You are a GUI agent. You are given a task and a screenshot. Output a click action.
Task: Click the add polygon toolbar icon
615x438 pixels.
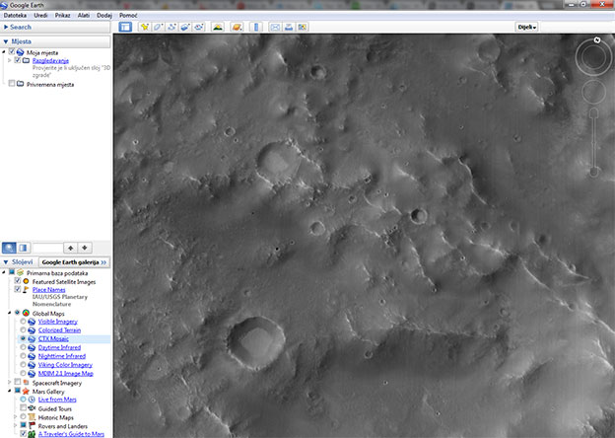[x=160, y=27]
